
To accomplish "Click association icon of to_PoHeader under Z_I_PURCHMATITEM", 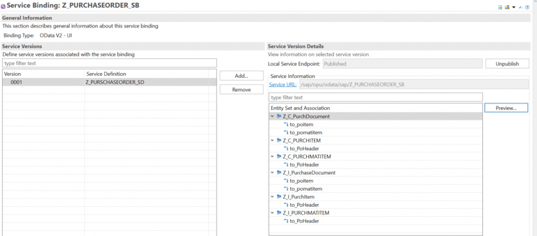I will 286,221.
